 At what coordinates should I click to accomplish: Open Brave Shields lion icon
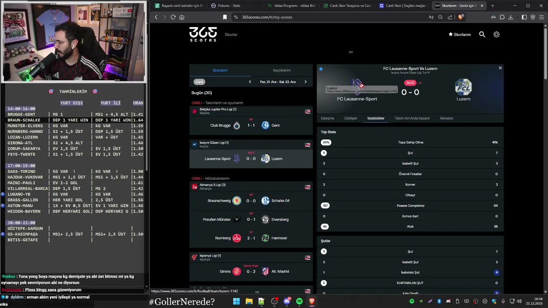461,17
